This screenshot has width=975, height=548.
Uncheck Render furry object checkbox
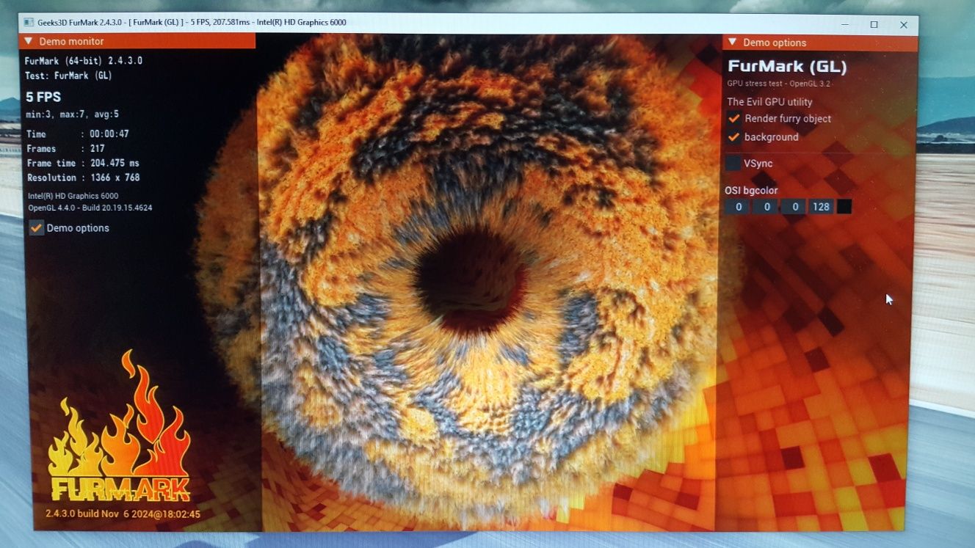point(733,118)
